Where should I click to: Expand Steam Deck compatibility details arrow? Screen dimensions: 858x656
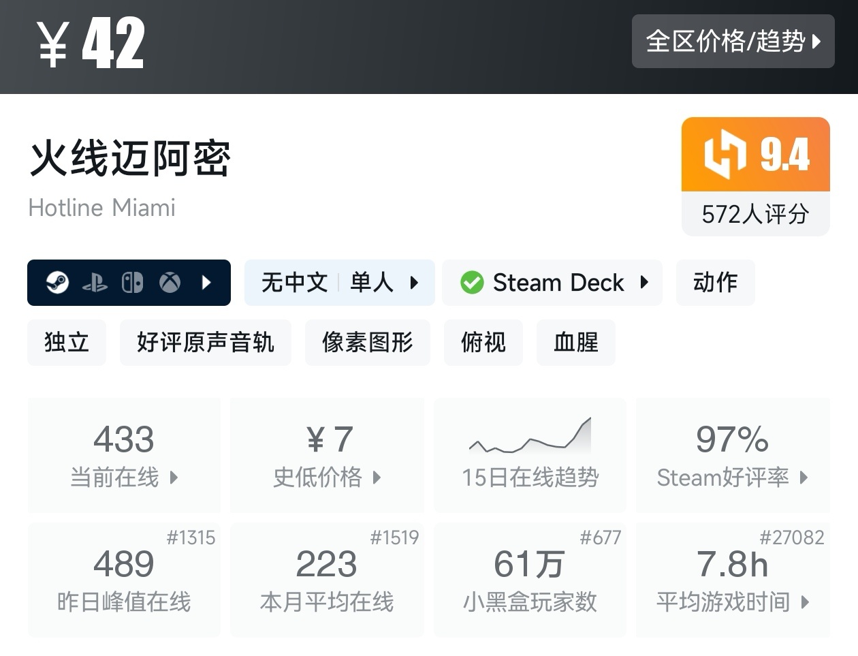[x=644, y=282]
